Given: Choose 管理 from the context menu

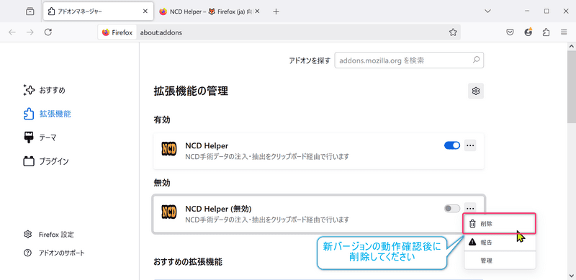Looking at the screenshot, I should 500,261.
